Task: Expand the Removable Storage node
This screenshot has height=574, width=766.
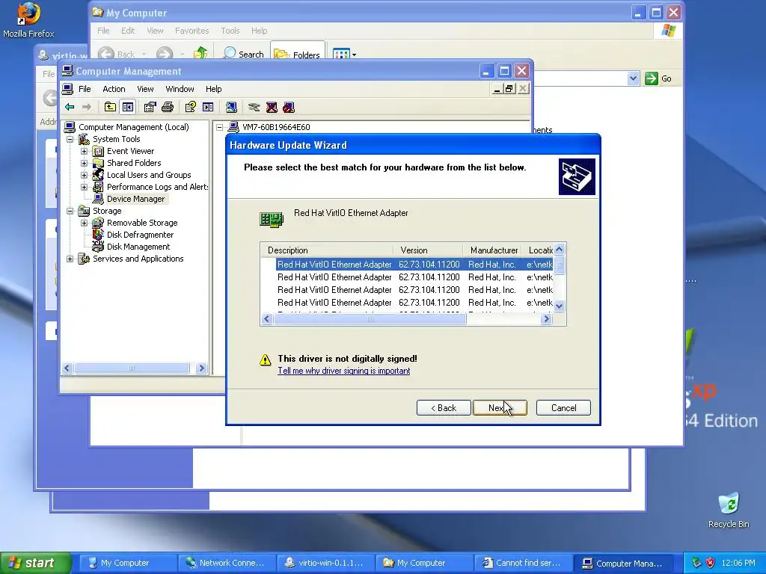Action: pyautogui.click(x=84, y=223)
